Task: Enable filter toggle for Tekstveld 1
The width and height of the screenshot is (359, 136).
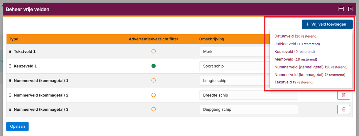Action: [153, 51]
